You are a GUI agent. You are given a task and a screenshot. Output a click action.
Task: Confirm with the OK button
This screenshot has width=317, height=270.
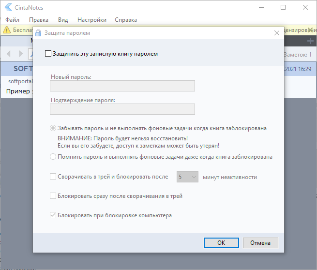coord(221,243)
